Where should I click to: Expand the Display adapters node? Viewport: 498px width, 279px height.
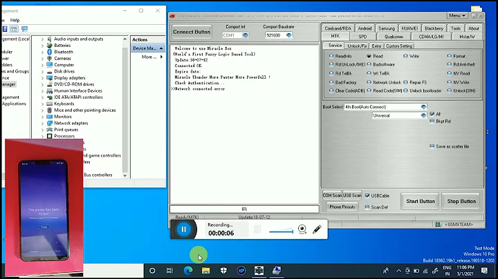point(43,78)
